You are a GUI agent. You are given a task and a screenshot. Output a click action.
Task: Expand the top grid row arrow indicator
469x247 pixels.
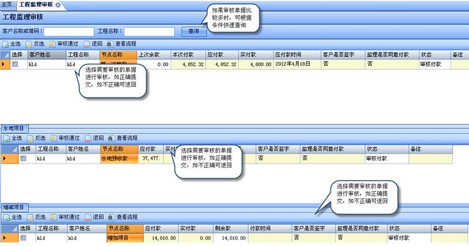point(5,65)
